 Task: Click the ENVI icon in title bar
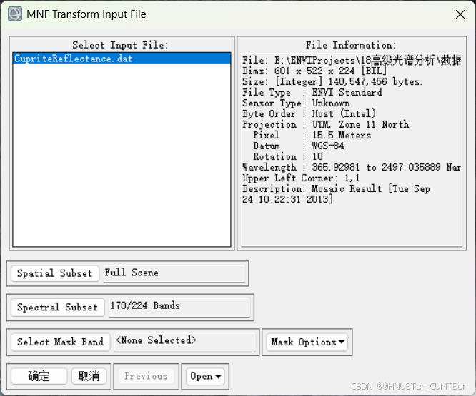point(15,14)
